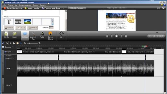
Task: Collapse the Выноска 2 track
Action: point(5,58)
